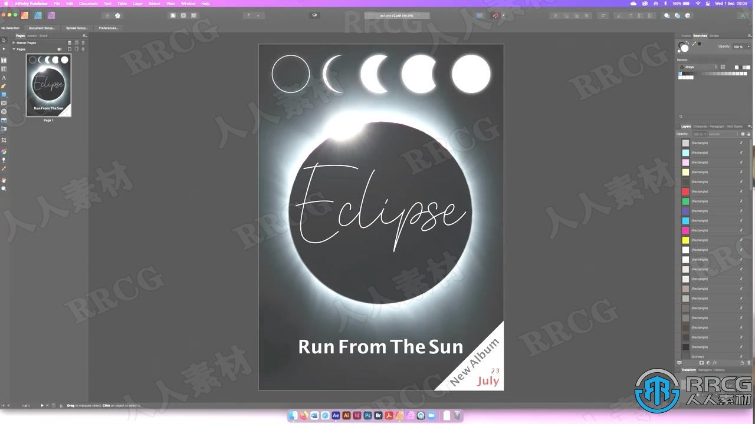Select the Artistic Text tool

4,78
